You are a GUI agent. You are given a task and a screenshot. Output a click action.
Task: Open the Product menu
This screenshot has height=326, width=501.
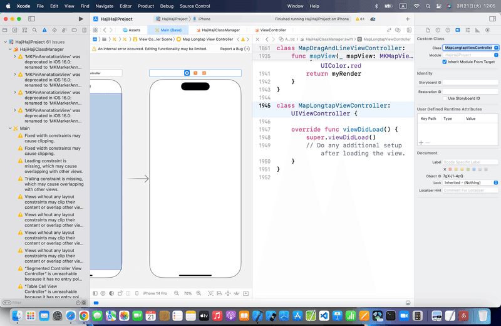point(146,6)
